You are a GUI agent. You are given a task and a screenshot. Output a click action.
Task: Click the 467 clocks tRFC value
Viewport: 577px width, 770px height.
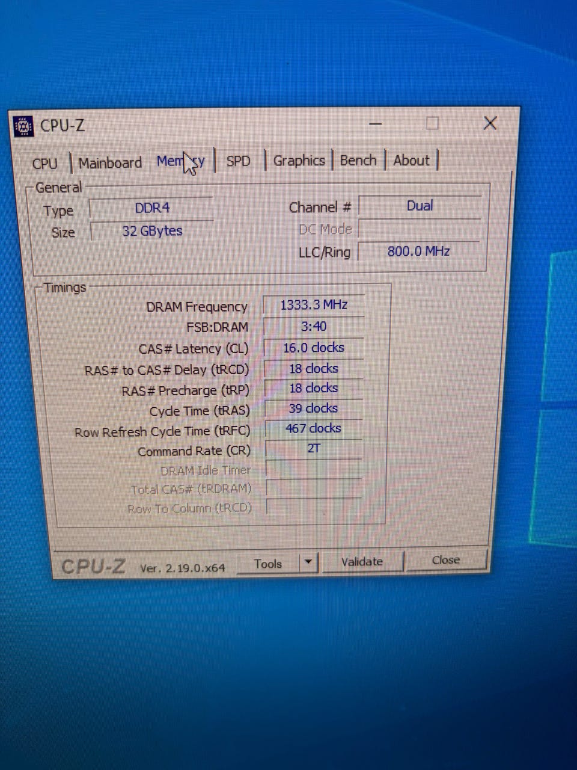[313, 428]
